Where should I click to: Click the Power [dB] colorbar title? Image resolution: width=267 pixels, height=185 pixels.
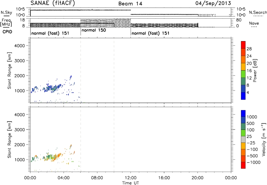tap(255, 71)
